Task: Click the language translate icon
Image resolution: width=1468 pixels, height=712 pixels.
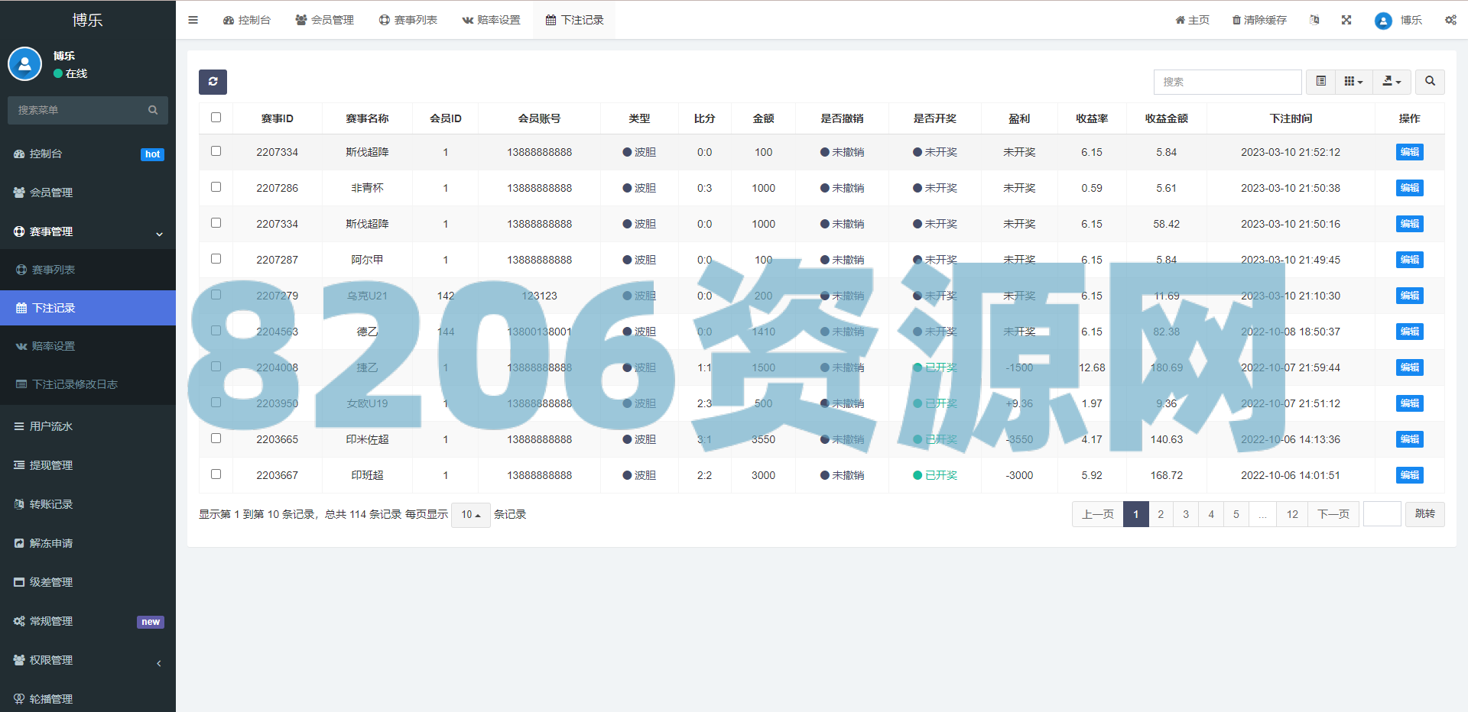Action: click(1314, 20)
